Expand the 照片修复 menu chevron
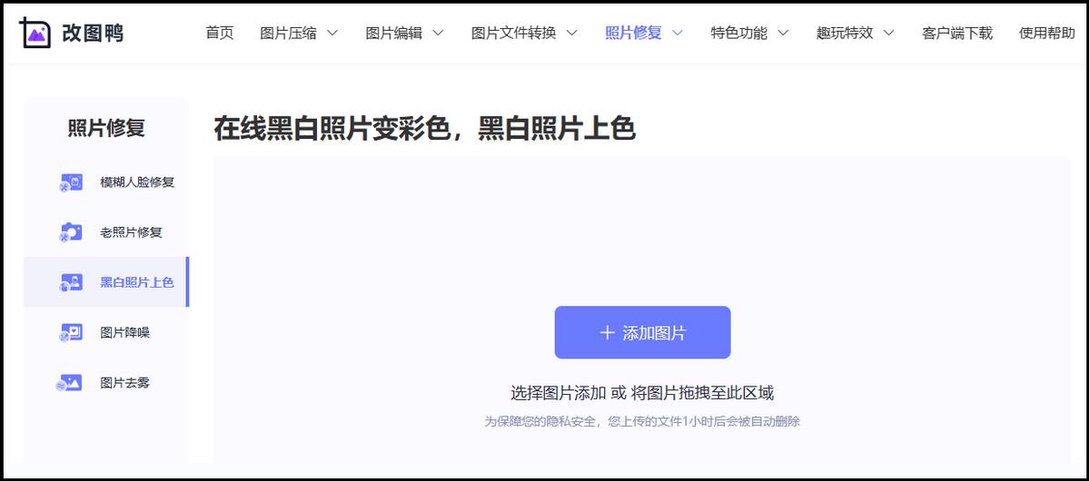 click(677, 34)
